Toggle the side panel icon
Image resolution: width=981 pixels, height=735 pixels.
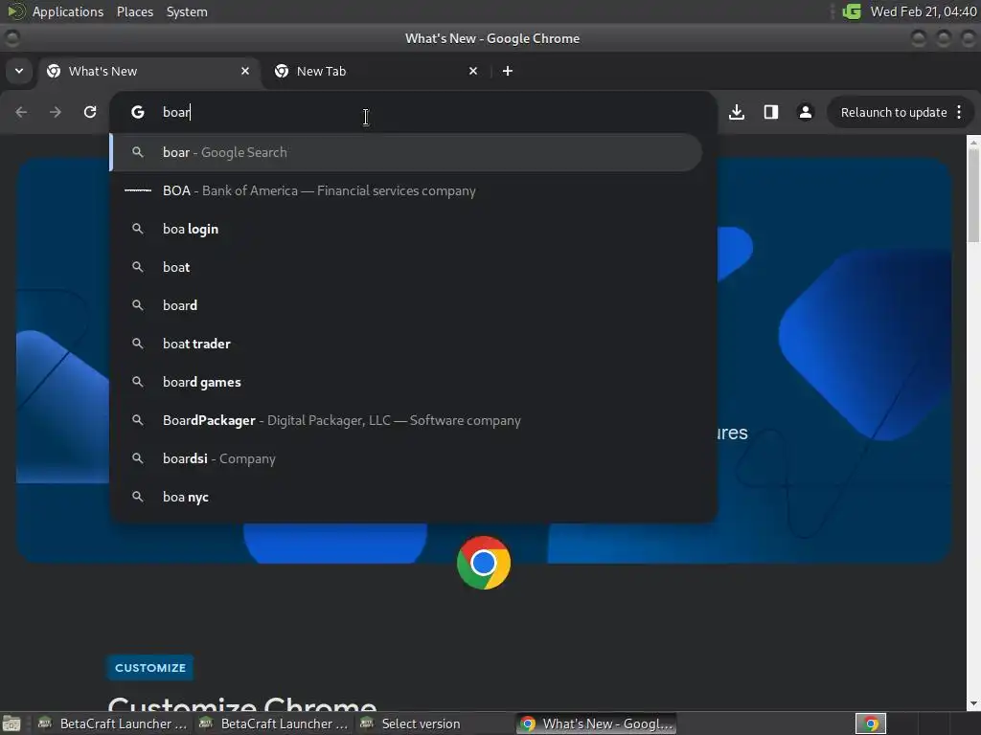click(771, 112)
